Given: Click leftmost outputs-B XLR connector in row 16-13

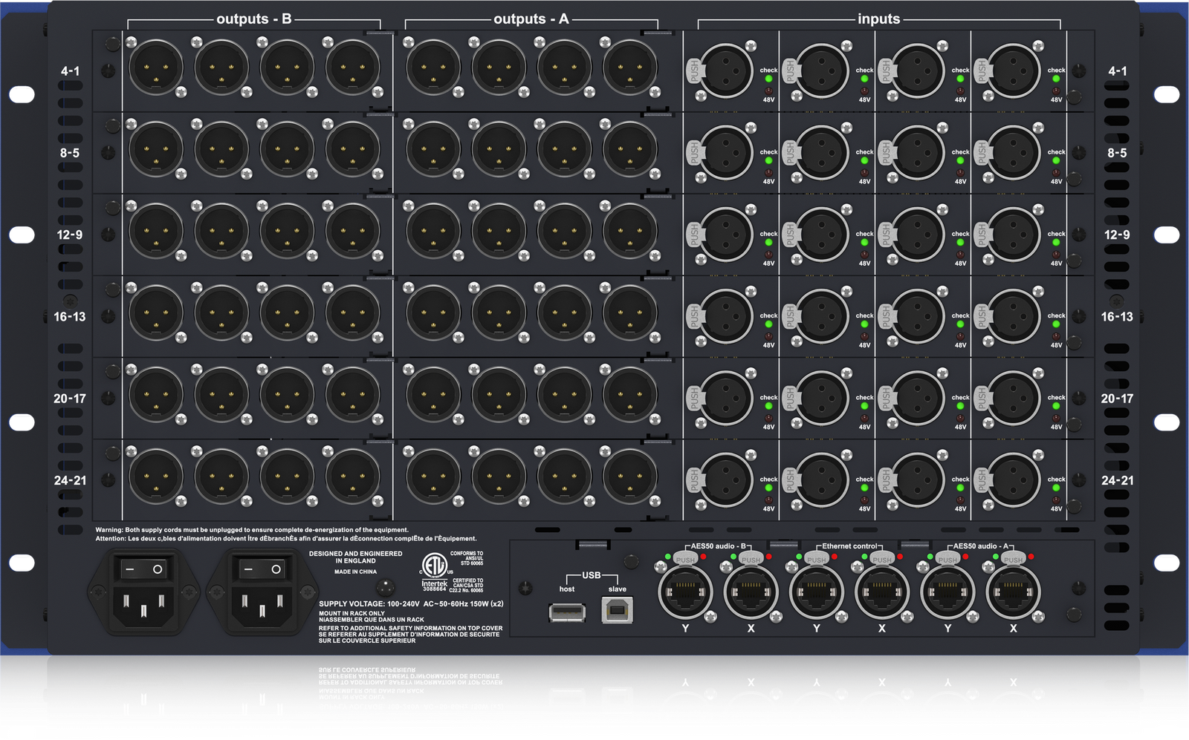Looking at the screenshot, I should pos(156,313).
